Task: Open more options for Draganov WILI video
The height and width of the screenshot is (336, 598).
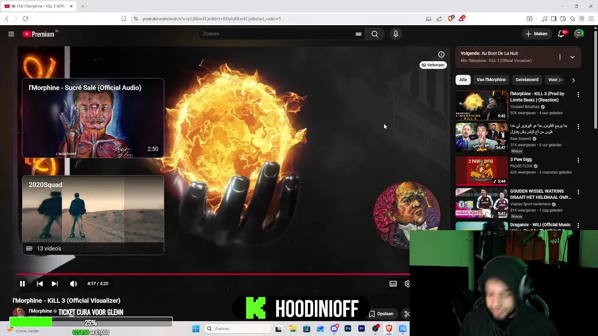Action: (x=578, y=226)
